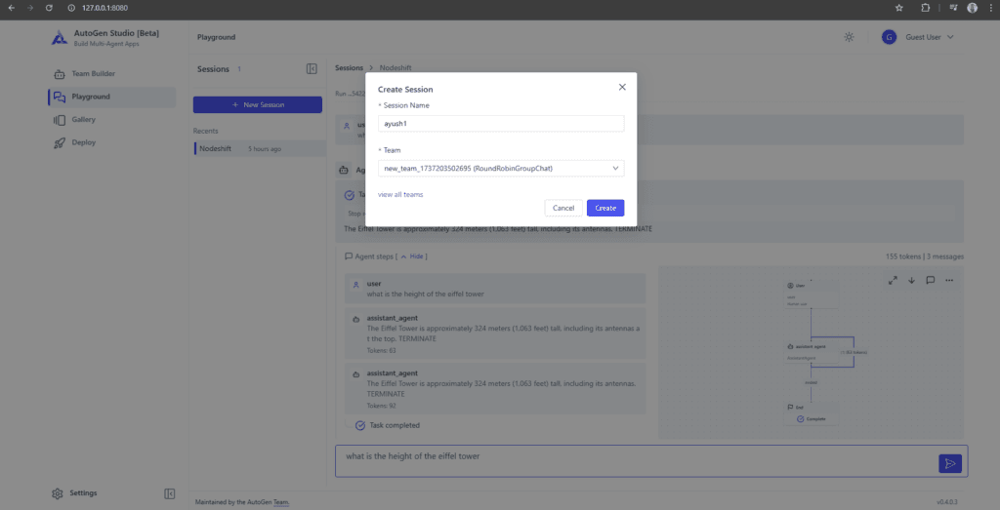The image size is (1000, 510).
Task: Open the browser extensions icon
Action: pos(926,8)
